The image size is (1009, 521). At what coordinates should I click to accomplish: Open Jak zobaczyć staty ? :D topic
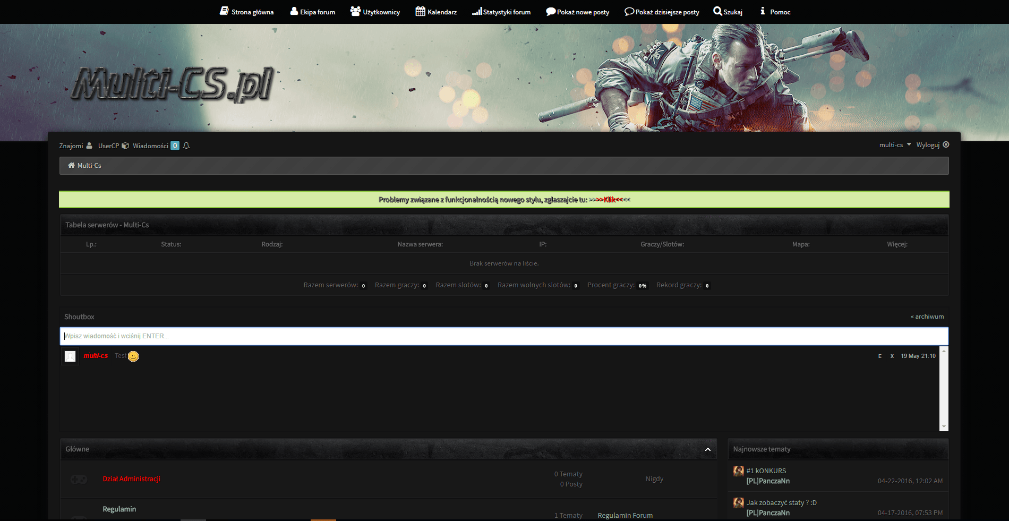[782, 503]
